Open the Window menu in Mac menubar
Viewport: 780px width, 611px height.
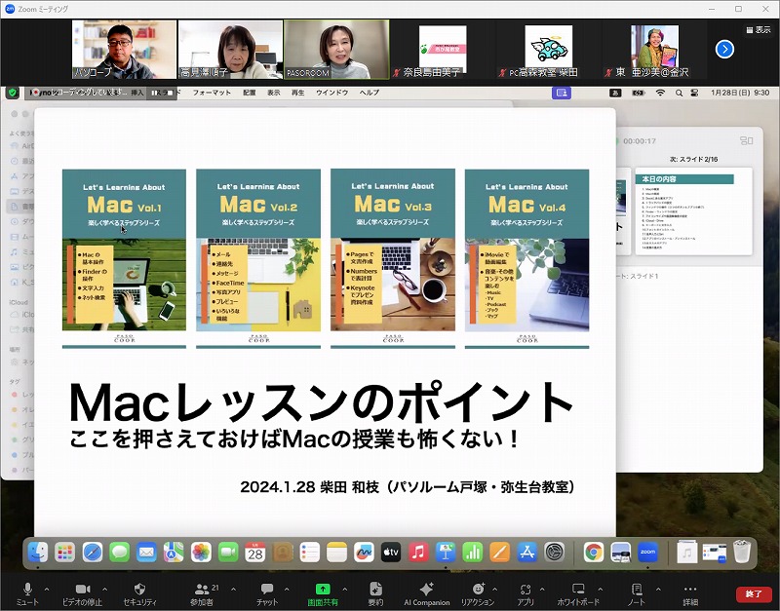coord(334,92)
